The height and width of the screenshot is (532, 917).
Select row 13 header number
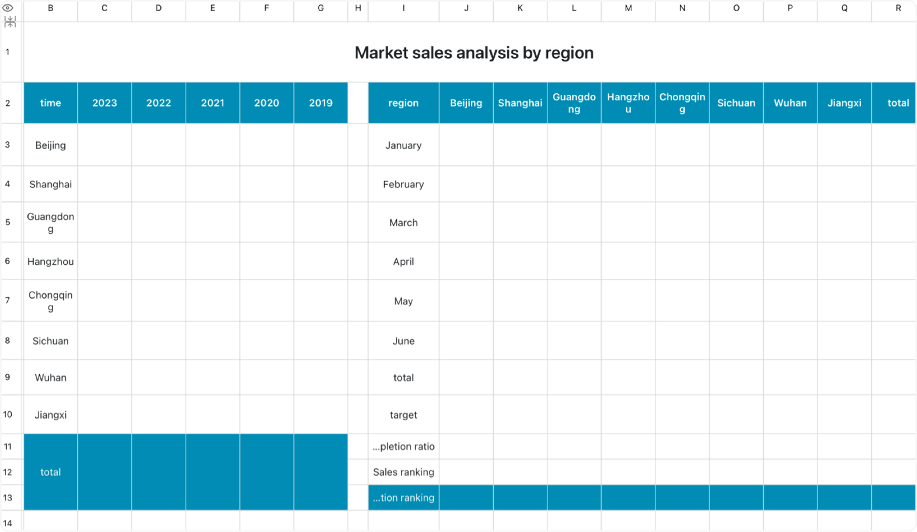[8, 498]
